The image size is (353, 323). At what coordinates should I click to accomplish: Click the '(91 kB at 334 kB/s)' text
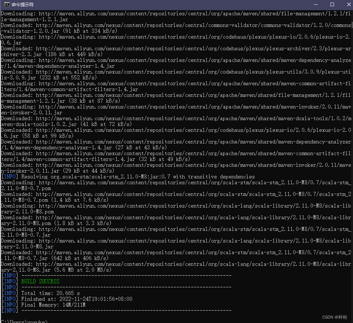coord(90,31)
